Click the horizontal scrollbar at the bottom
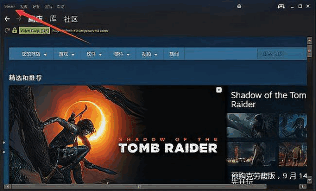The height and width of the screenshot is (191, 316). coord(139,186)
